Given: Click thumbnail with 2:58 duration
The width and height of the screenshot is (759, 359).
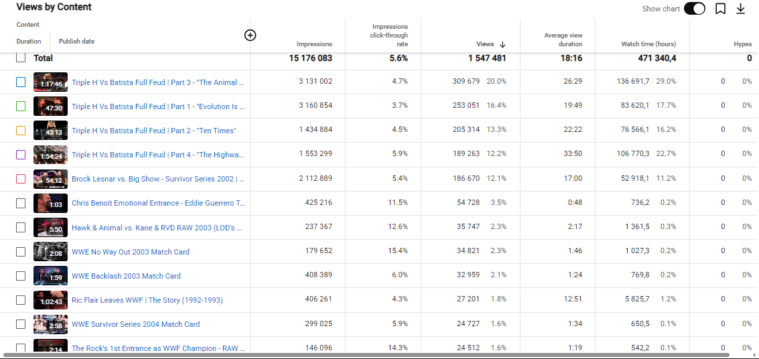Looking at the screenshot, I should tap(50, 324).
